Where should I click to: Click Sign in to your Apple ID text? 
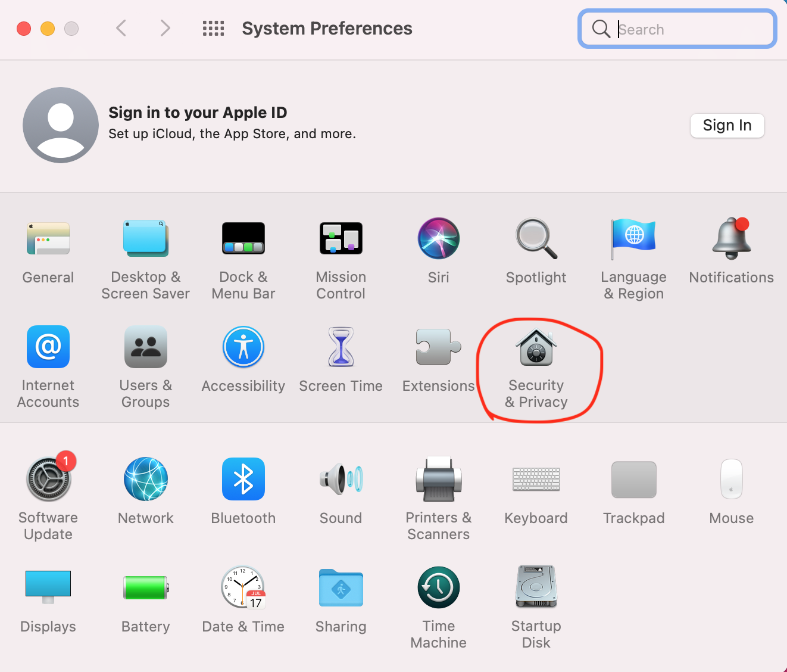coord(198,113)
